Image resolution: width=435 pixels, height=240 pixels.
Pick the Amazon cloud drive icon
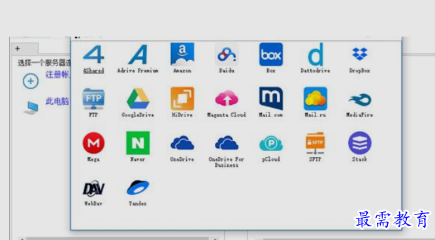(182, 54)
